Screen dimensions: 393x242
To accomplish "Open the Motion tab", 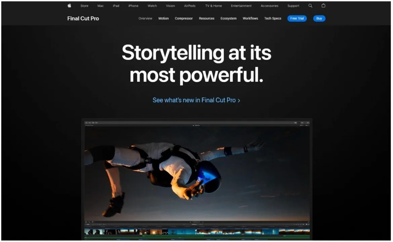I will 163,19.
